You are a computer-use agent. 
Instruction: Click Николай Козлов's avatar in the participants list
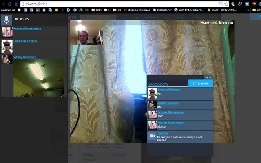click(7, 47)
